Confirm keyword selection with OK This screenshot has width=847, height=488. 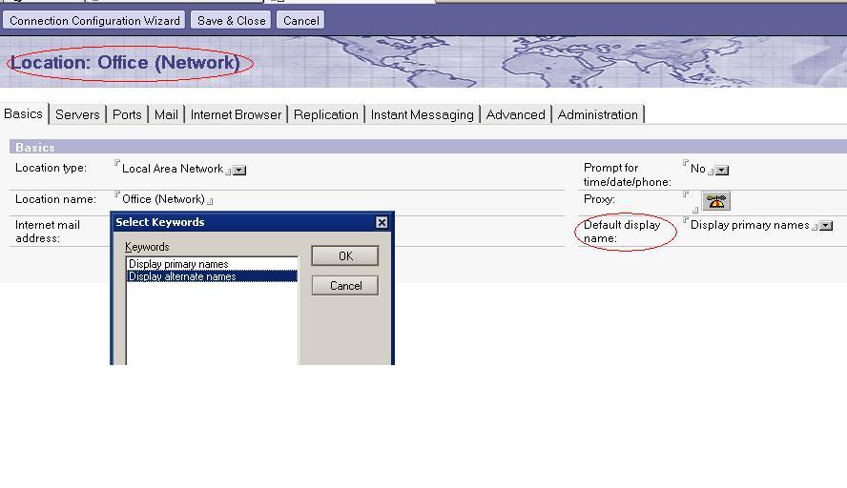tap(345, 255)
